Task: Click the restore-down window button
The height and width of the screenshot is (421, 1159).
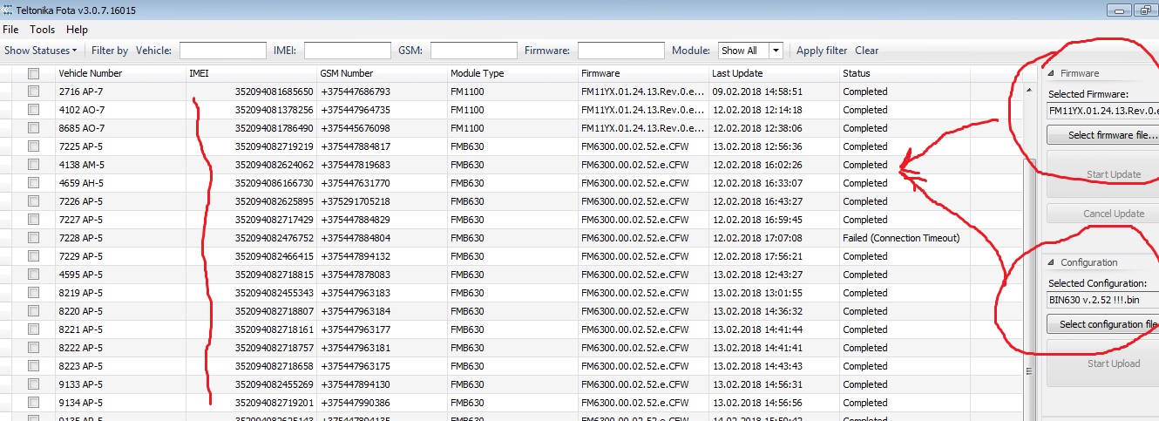Action: 1145,10
